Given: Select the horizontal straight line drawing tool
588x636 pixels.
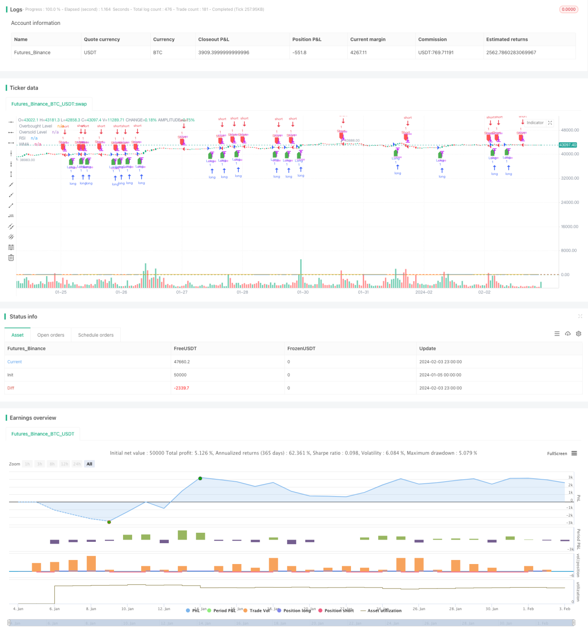Looking at the screenshot, I should click(x=11, y=122).
